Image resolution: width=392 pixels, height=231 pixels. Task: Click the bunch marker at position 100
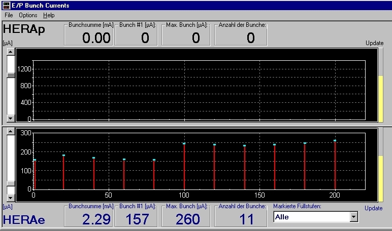pyautogui.click(x=184, y=143)
